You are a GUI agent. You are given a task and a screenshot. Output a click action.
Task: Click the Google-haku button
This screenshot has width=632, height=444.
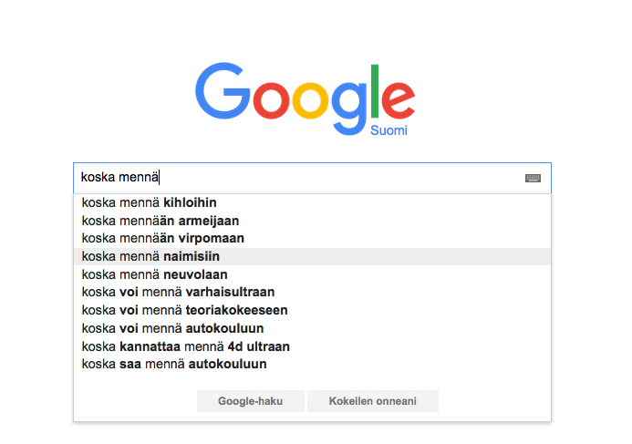[250, 401]
